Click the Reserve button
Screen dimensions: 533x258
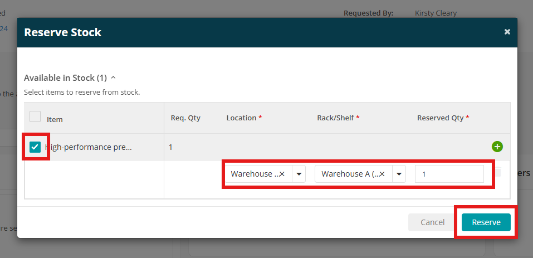[486, 222]
